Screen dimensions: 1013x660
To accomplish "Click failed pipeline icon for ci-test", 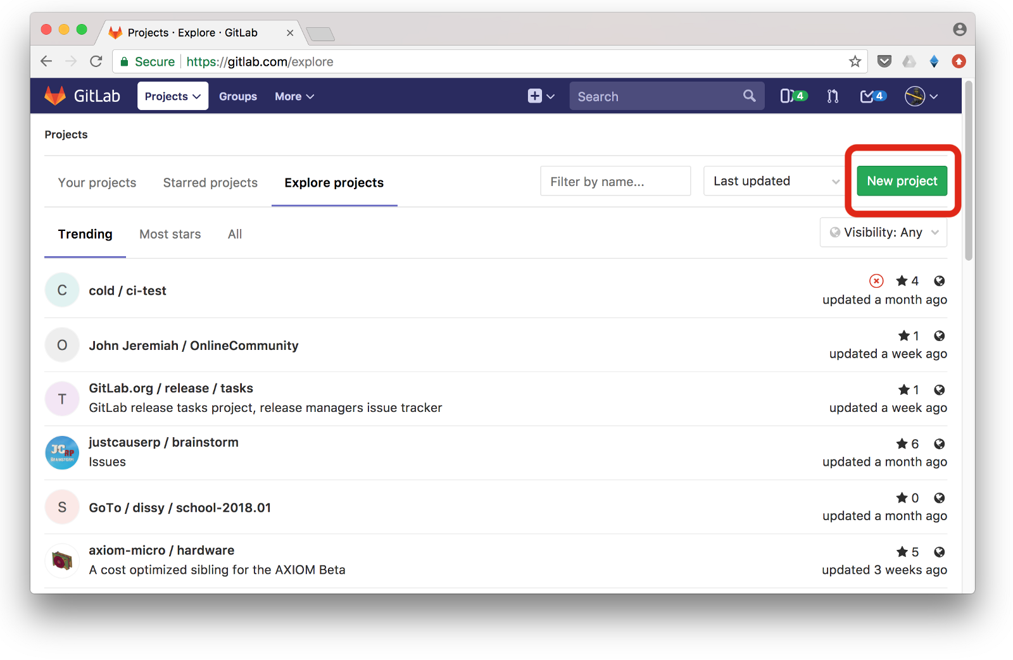I will (876, 281).
